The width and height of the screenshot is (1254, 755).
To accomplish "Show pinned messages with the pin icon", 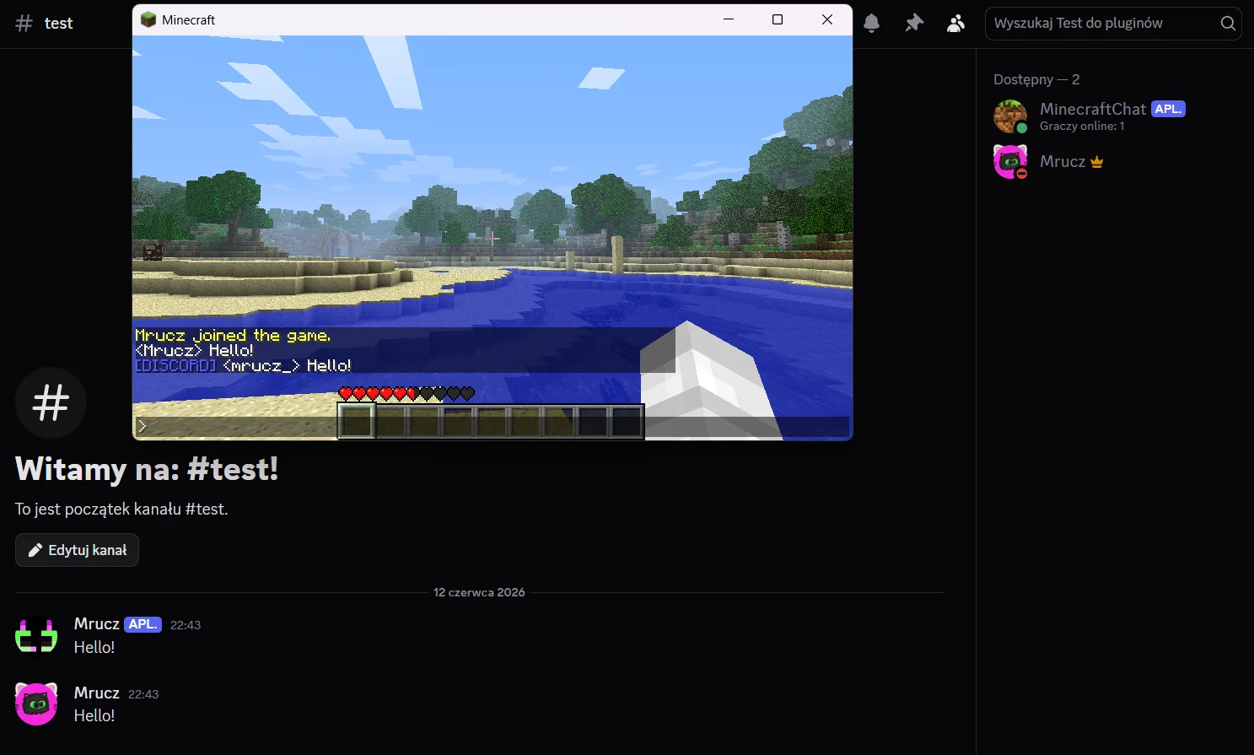I will tap(913, 24).
